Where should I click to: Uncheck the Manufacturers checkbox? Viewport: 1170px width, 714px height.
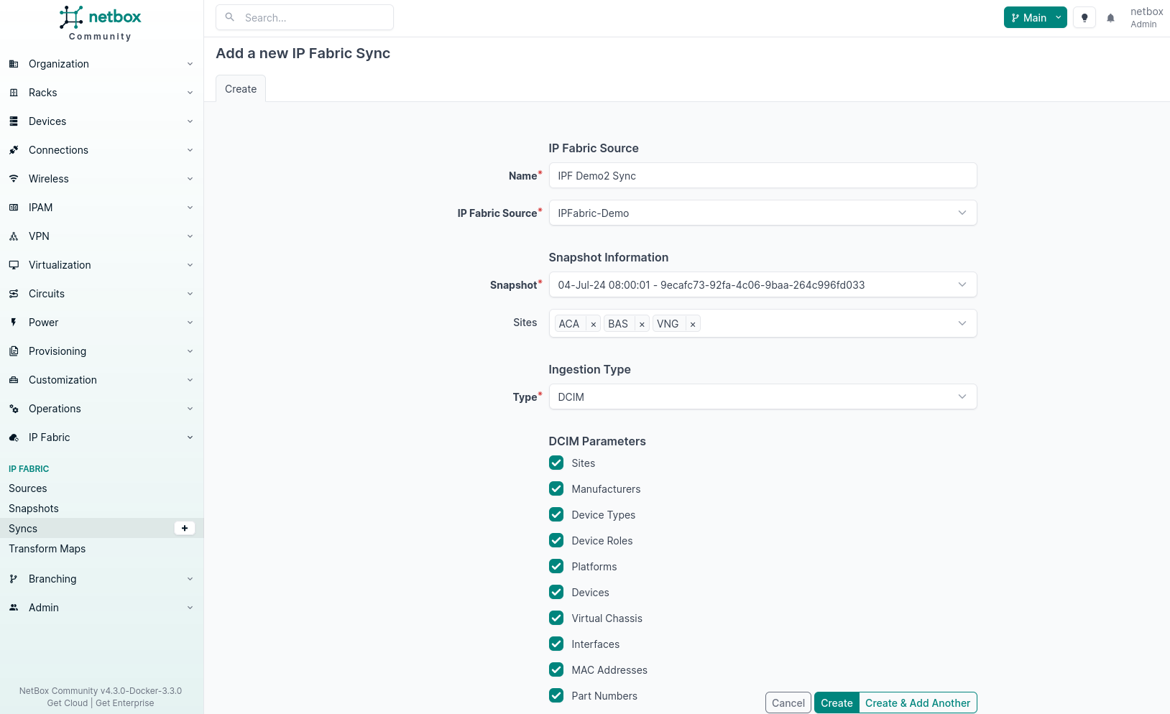click(x=556, y=488)
